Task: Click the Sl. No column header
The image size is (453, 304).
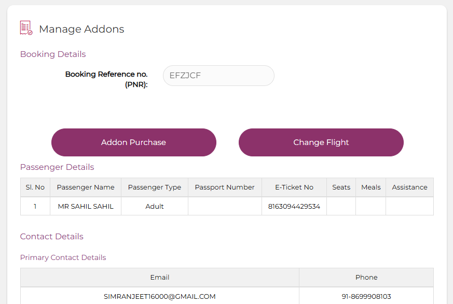Action: tap(35, 187)
